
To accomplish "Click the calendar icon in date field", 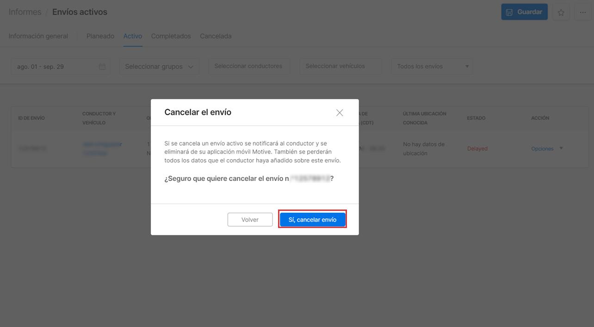I will 102,67.
